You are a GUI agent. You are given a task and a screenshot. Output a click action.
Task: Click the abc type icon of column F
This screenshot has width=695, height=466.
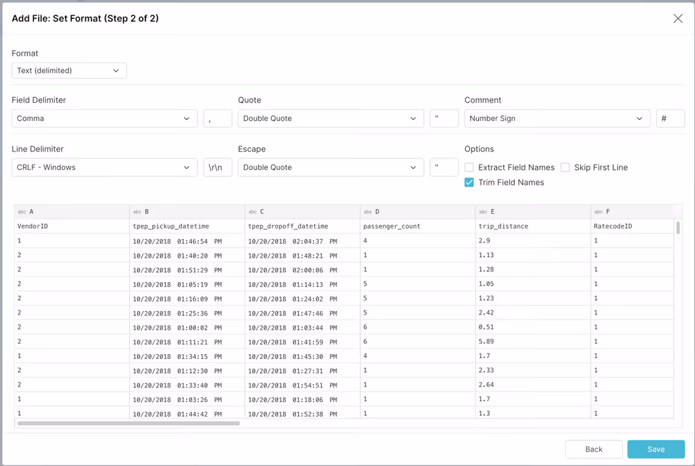598,212
